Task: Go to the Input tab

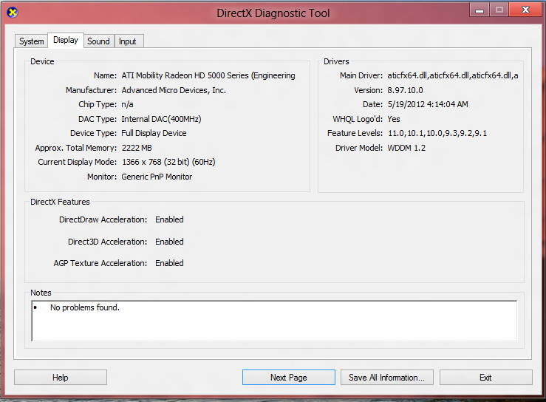Action: (127, 41)
